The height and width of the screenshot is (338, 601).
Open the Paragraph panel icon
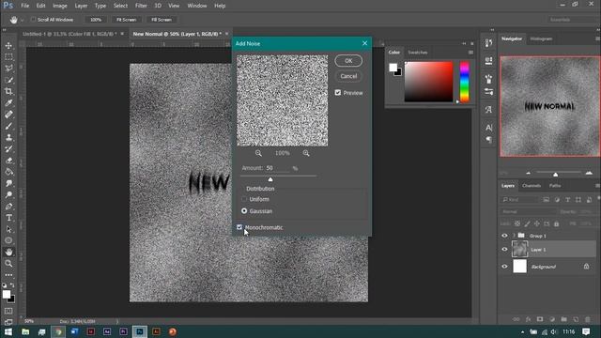tap(488, 140)
